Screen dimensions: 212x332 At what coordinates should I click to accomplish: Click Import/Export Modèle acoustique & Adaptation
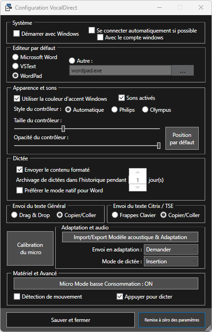130,237
